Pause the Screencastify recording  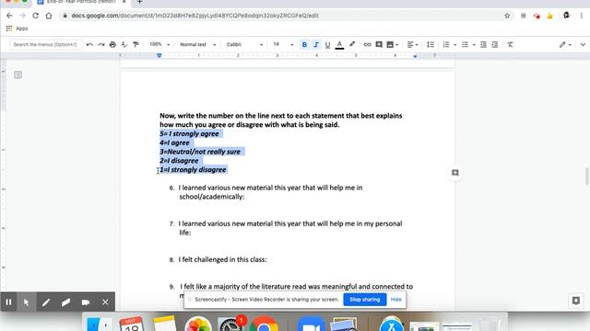(8, 302)
